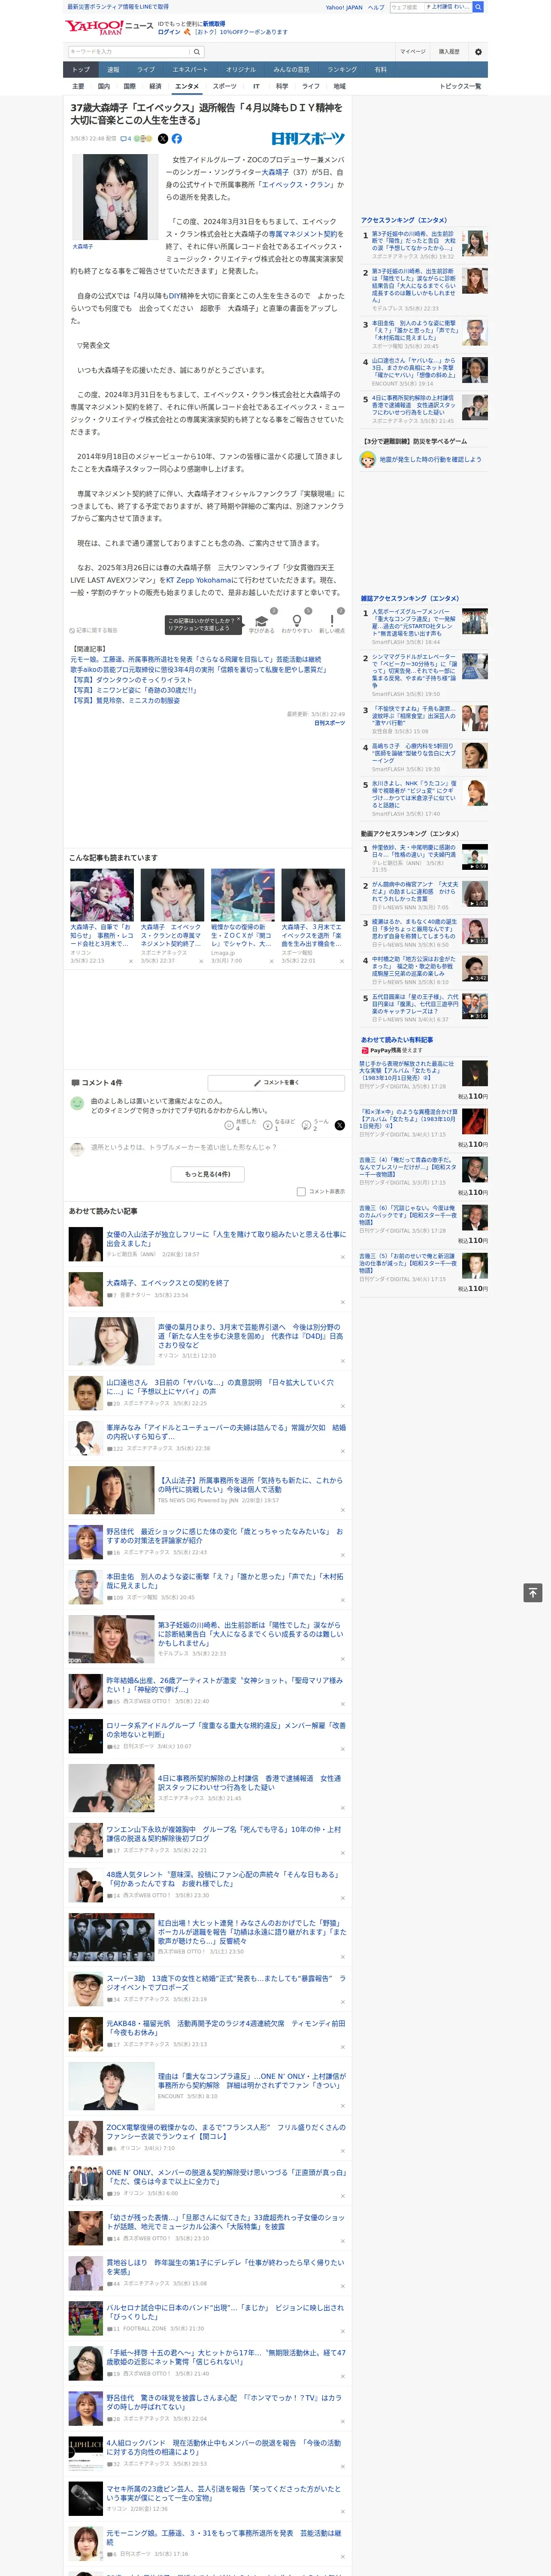This screenshot has width=551, height=2576.
Task: Select the ライブ tab in dark navigation
Action: 146,70
